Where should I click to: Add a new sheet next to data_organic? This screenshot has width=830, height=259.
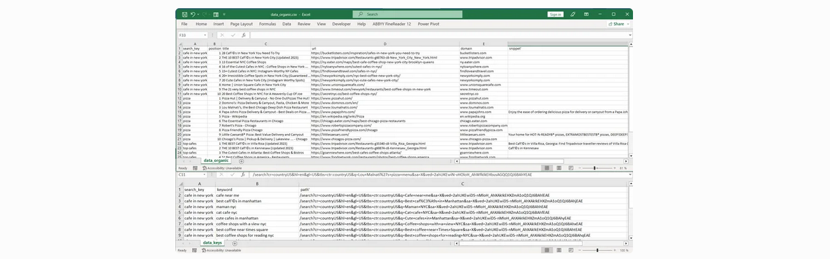(241, 161)
